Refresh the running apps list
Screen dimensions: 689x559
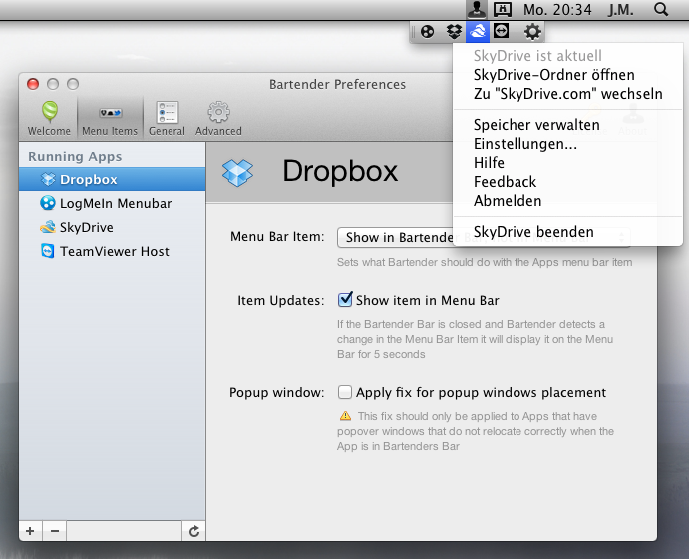194,531
